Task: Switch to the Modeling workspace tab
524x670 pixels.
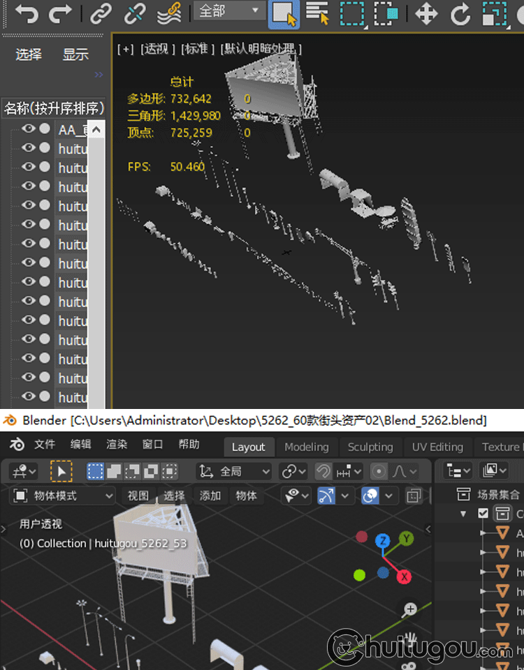Action: [x=306, y=447]
